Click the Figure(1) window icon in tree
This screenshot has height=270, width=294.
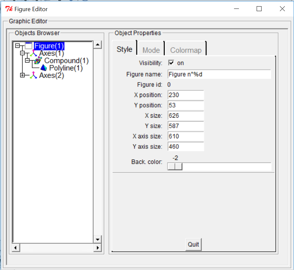(x=29, y=46)
